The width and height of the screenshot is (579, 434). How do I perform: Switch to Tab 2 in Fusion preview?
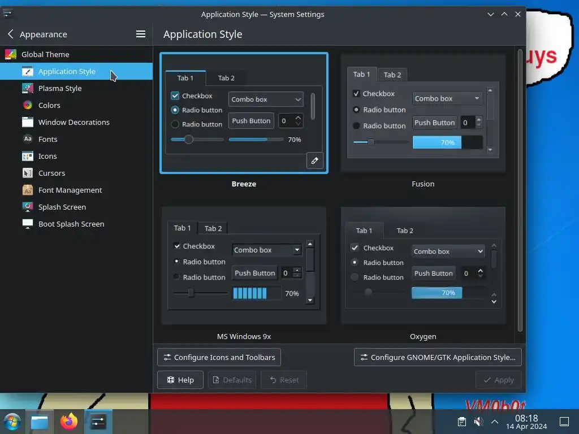tap(392, 75)
